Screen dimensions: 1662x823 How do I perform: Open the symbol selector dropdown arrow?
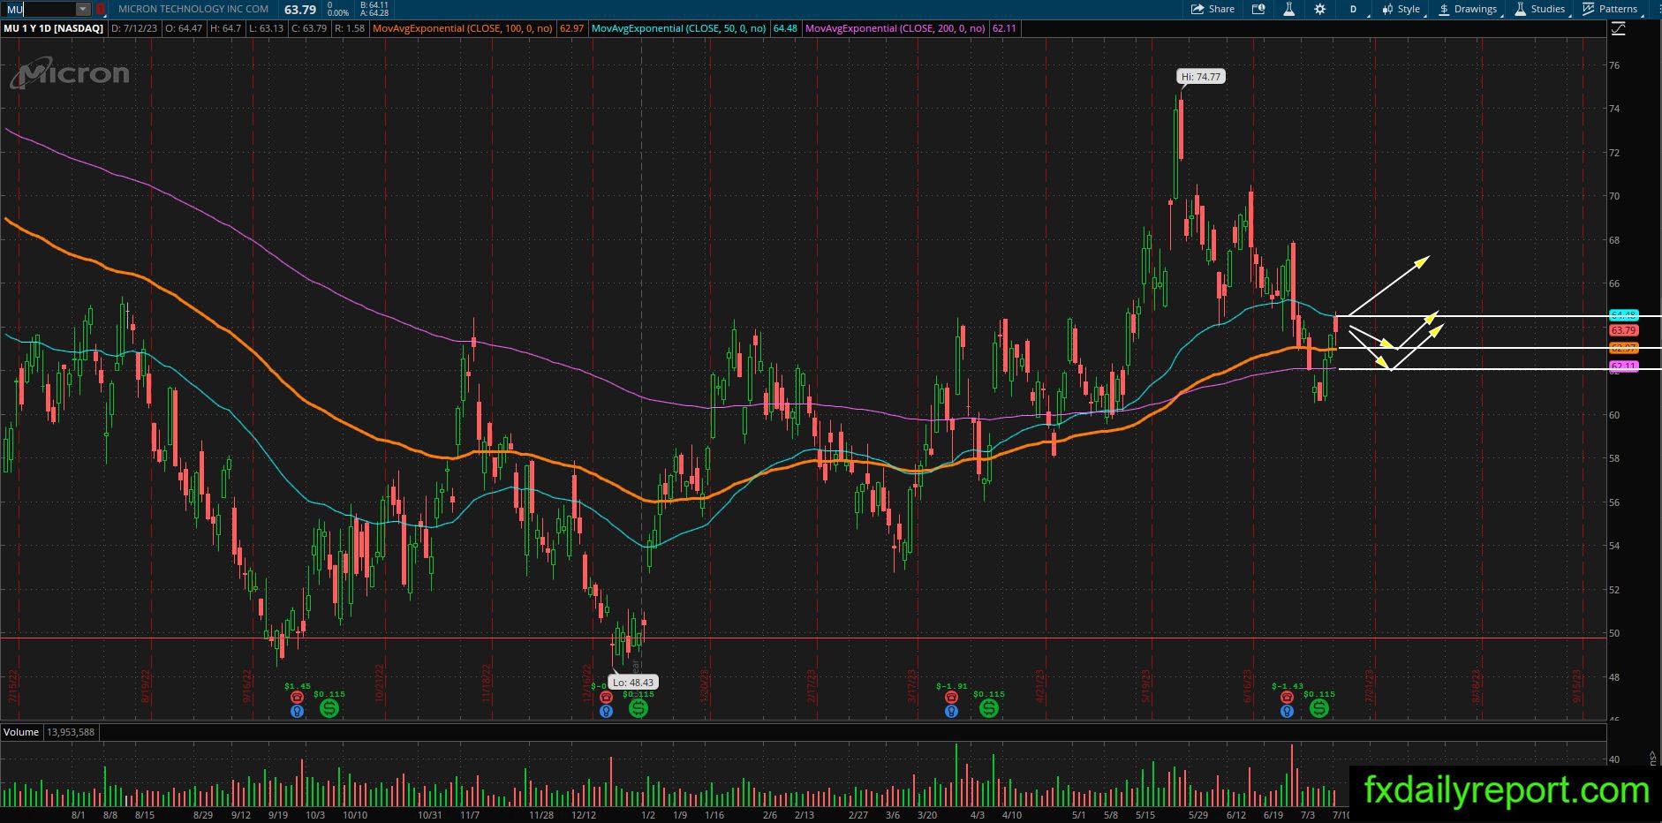pos(83,9)
